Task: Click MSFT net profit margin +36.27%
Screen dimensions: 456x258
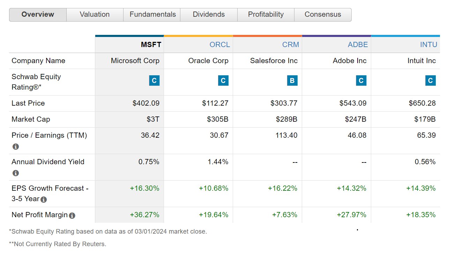Action: (144, 215)
